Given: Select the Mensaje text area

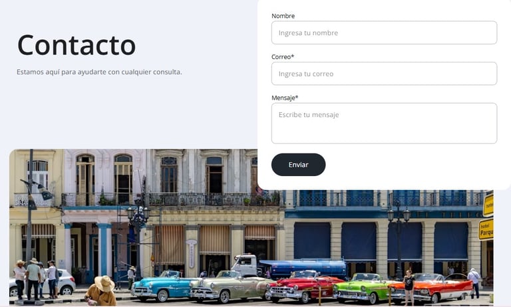Looking at the screenshot, I should (x=384, y=123).
